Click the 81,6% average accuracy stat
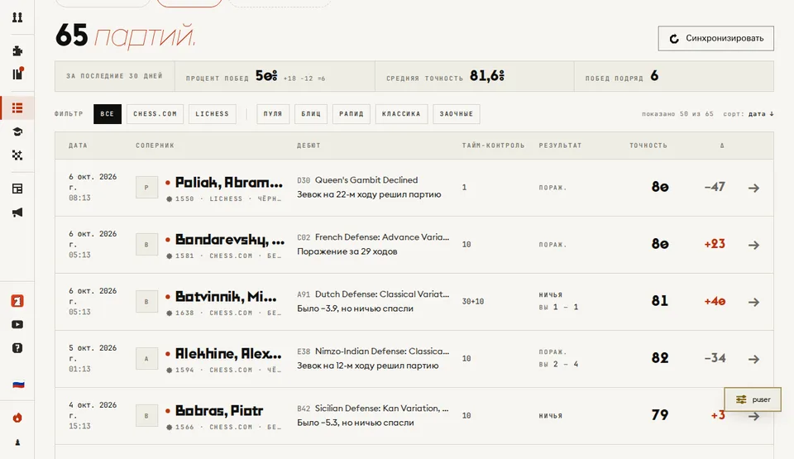The height and width of the screenshot is (459, 794). [487, 76]
